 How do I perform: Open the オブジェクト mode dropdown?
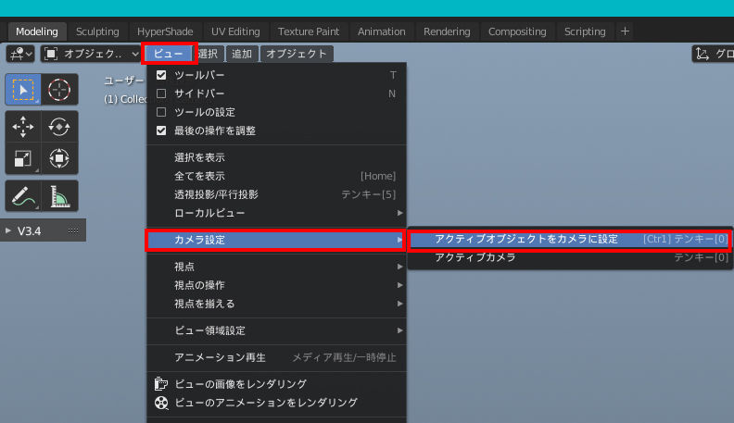tap(91, 54)
